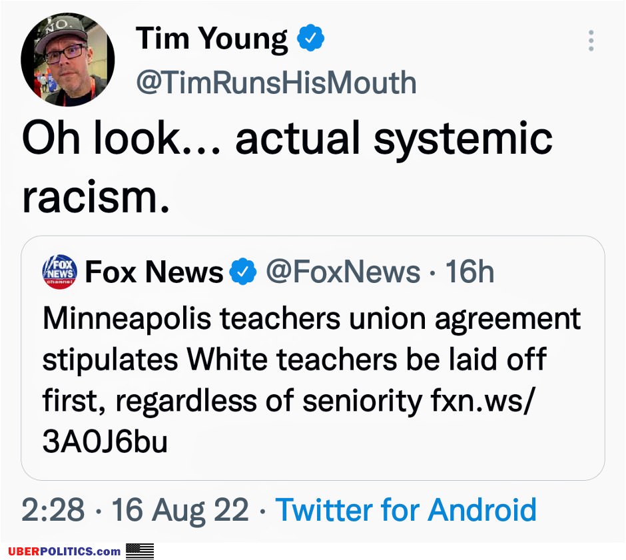
Task: Click the Fox News channel logo
Action: [60, 272]
